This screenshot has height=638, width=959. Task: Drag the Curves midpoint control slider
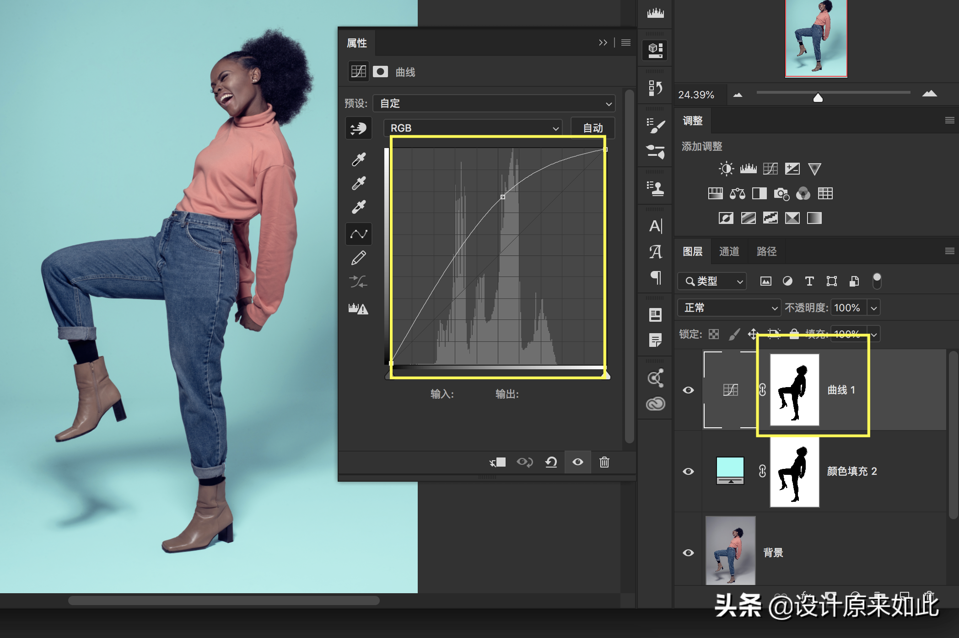pyautogui.click(x=502, y=197)
